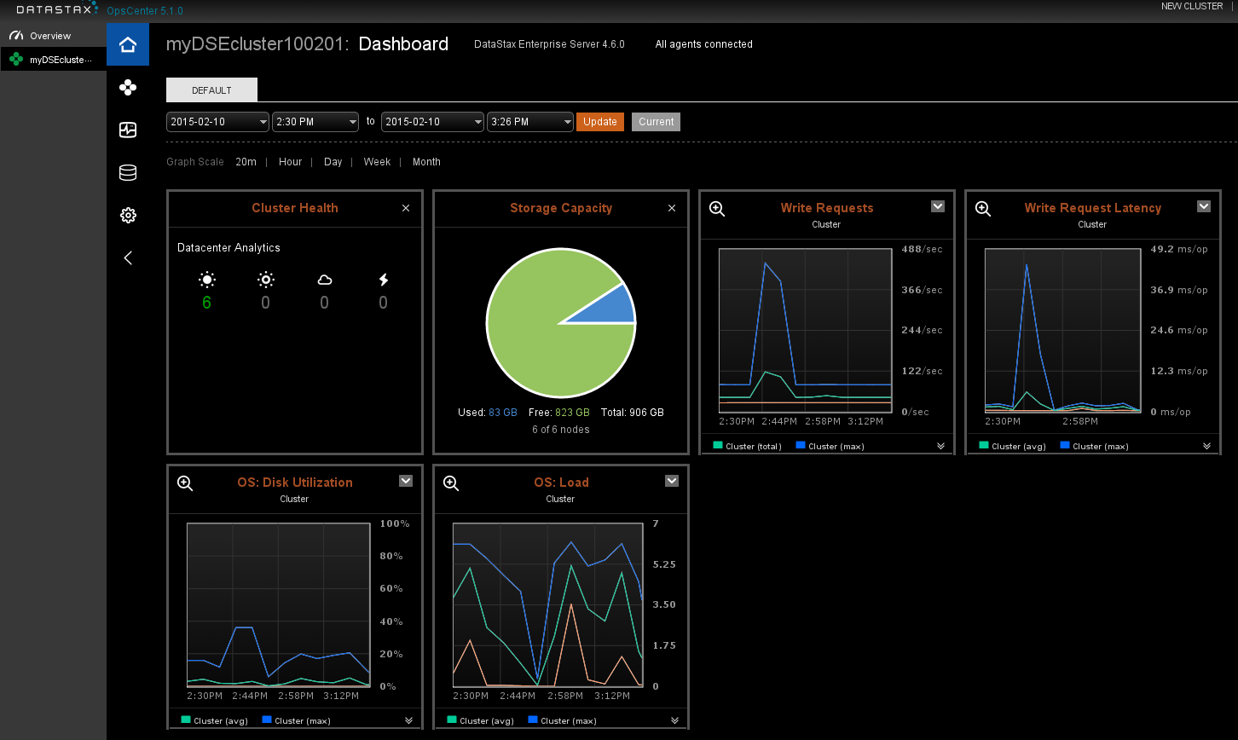Click Cluster (max) legend swatch in Write Requests
Image resolution: width=1238 pixels, height=740 pixels.
pyautogui.click(x=800, y=445)
